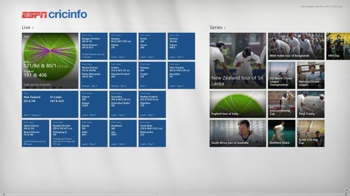350x196 pixels.
Task: Select the Sheffield Shield series tile
Action: click(x=282, y=133)
